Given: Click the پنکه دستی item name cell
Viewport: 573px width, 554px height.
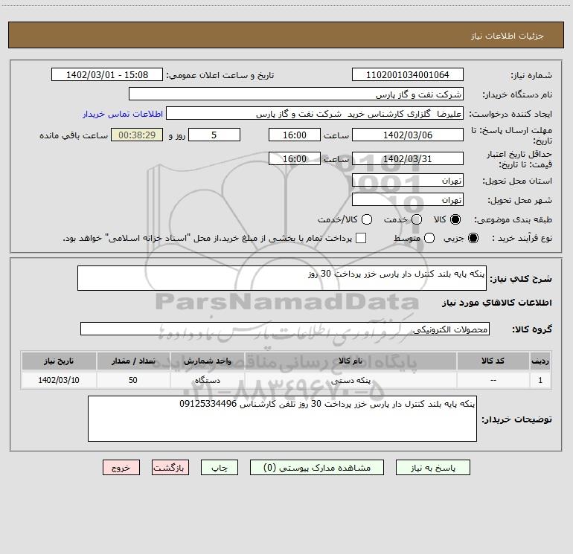Looking at the screenshot, I should pyautogui.click(x=350, y=381).
